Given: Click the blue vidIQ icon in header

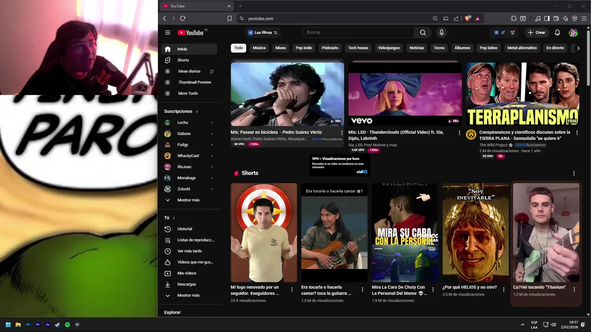Looking at the screenshot, I should point(496,32).
